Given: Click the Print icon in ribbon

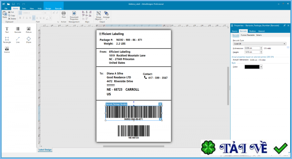Looking at the screenshot, I should pos(64,15).
